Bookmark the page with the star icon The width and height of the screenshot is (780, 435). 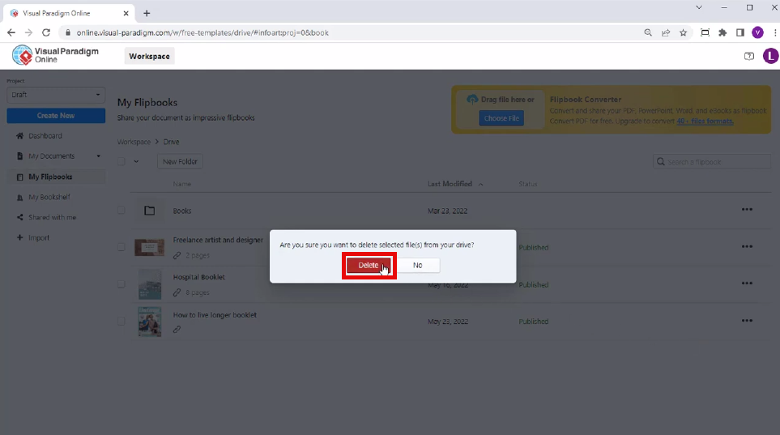click(x=684, y=33)
